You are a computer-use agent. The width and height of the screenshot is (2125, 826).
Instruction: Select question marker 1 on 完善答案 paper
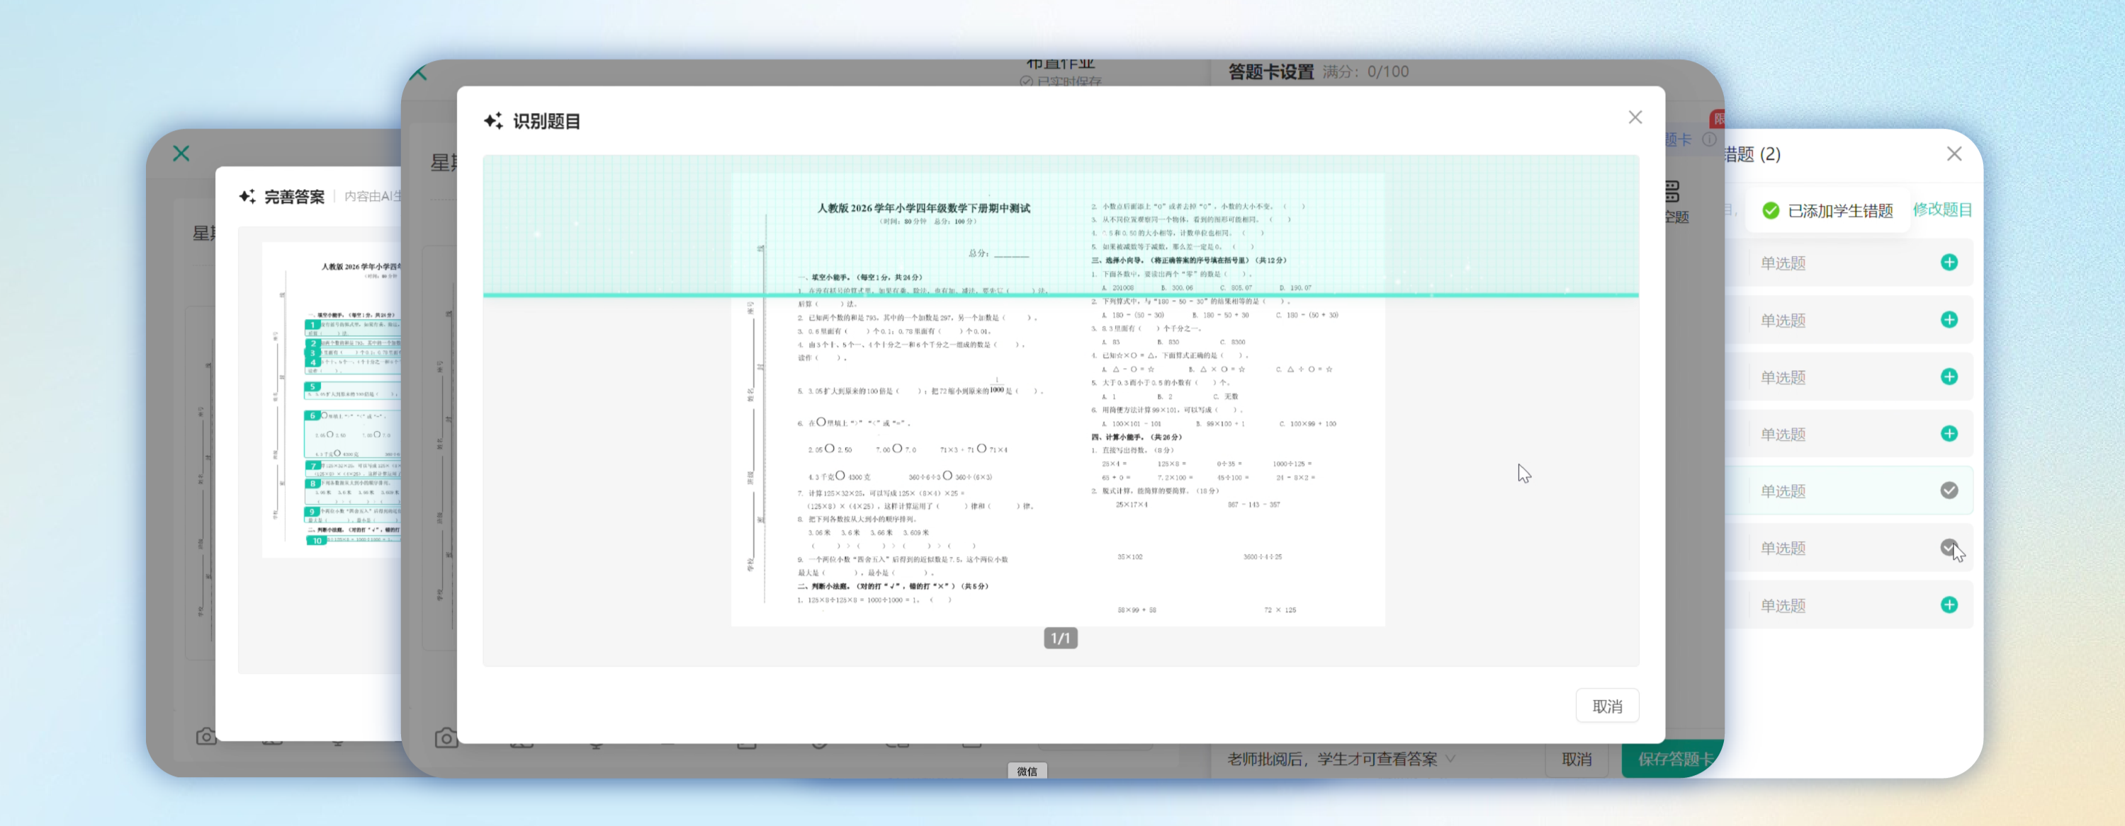[312, 325]
